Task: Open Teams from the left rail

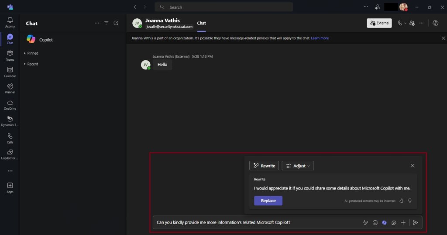Action: (10, 55)
